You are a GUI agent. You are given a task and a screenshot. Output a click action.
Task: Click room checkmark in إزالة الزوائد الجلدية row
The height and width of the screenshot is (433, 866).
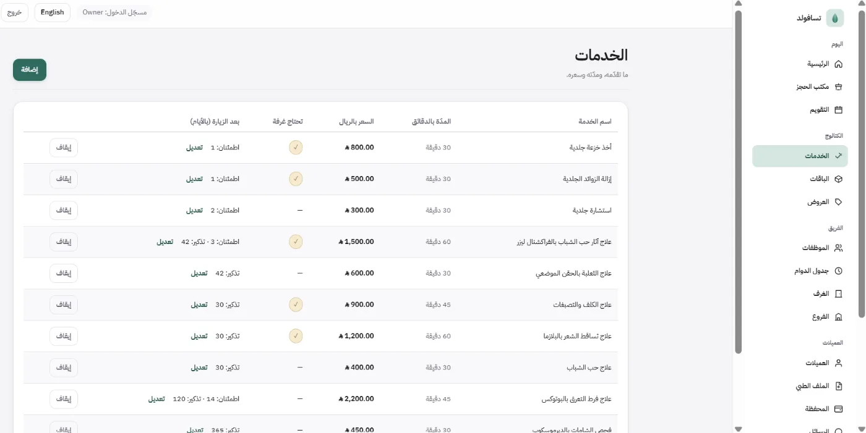tap(296, 179)
